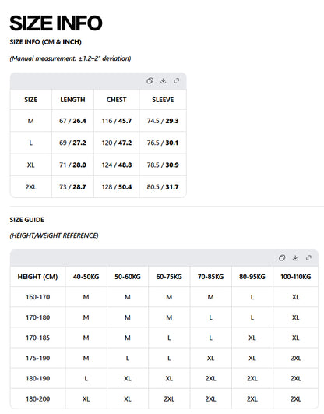Viewport: 324px width, 414px height.
Task: Click the 160-170 height row label
Action: pos(37,297)
